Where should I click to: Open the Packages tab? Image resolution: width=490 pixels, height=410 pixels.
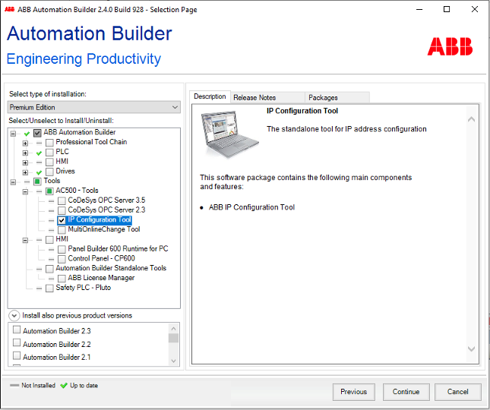323,97
